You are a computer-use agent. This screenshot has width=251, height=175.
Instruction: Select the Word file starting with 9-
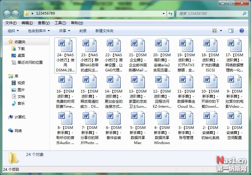coord(235,92)
